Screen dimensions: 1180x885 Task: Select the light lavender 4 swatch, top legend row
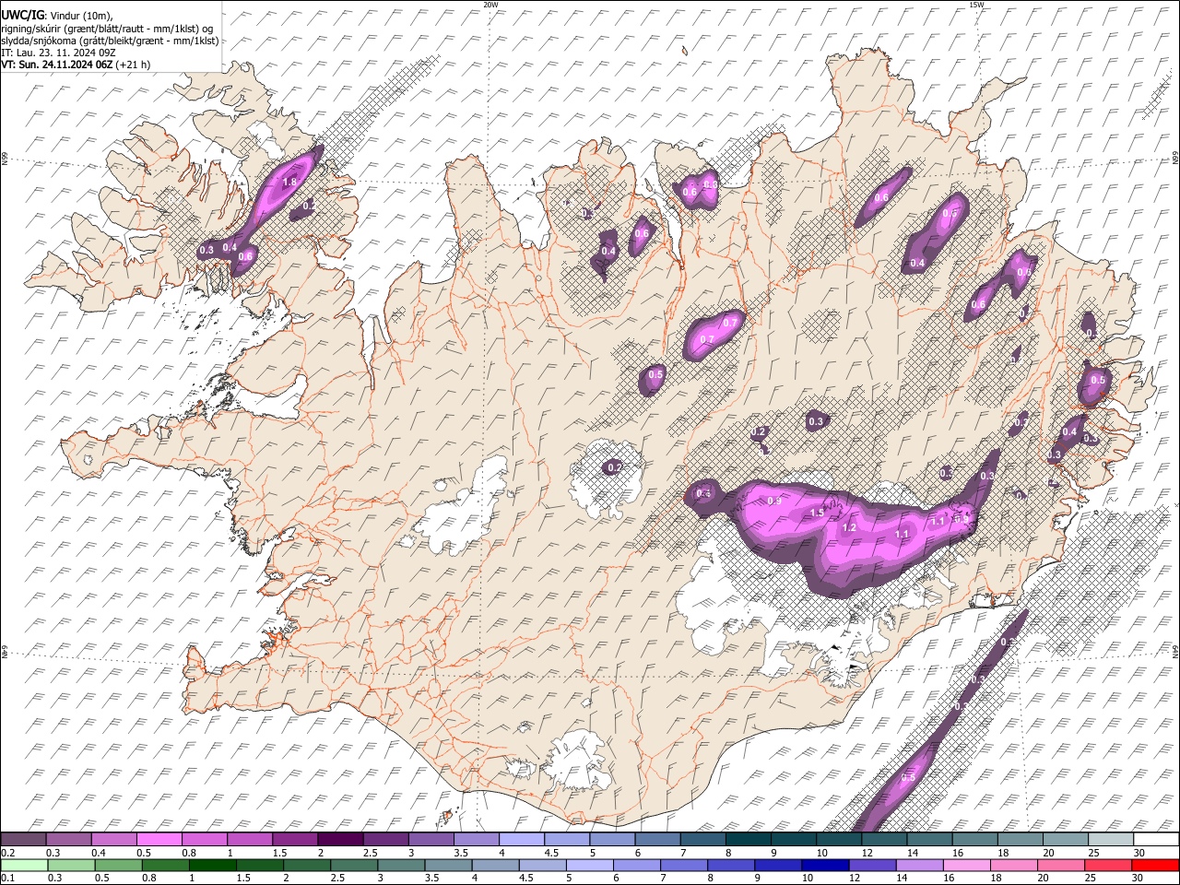click(x=521, y=840)
